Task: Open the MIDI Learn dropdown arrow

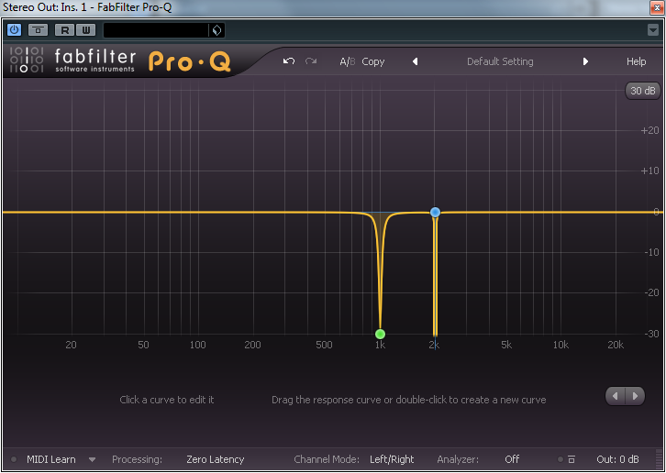Action: (92, 459)
